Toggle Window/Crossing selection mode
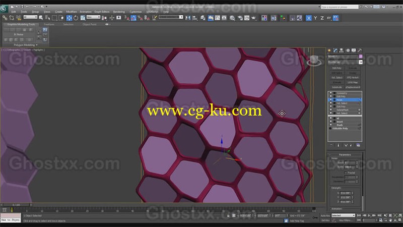 [x=61, y=18]
